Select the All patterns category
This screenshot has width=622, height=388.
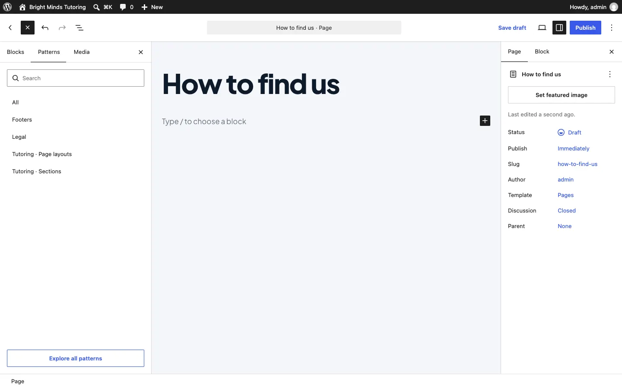tap(76, 102)
